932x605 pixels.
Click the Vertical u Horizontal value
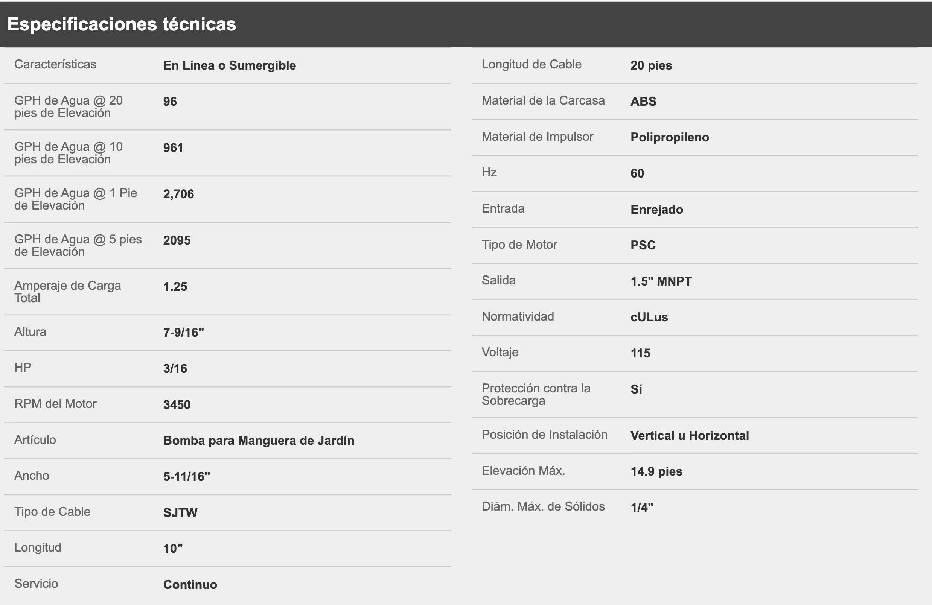pyautogui.click(x=689, y=436)
